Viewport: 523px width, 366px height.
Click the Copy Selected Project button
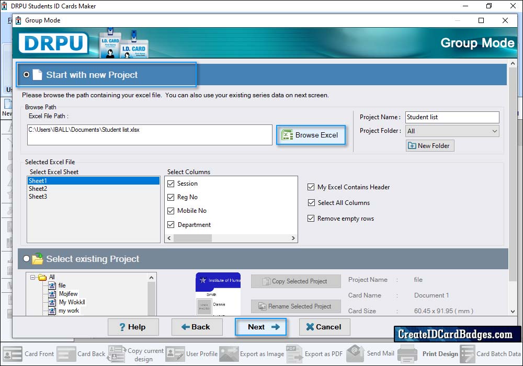[296, 281]
